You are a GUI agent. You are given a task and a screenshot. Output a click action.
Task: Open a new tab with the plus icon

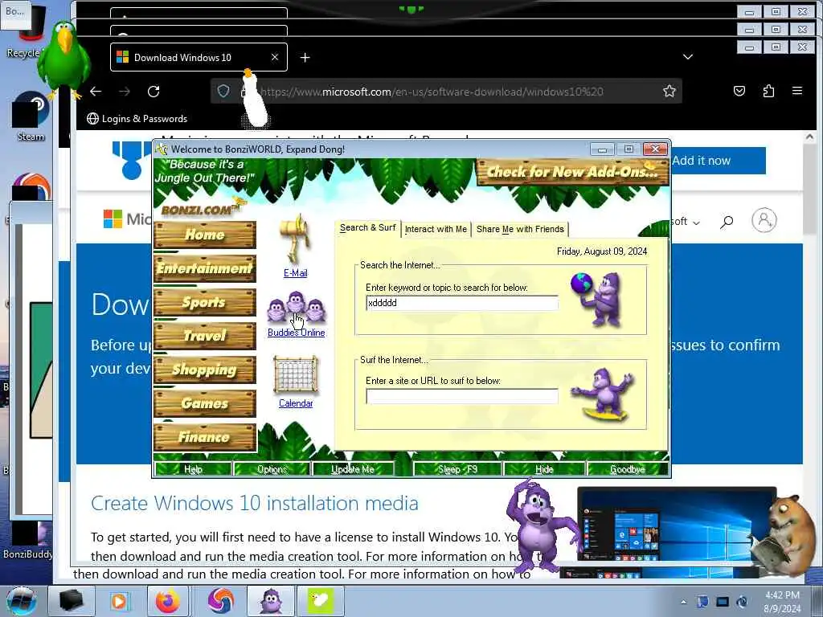coord(305,58)
